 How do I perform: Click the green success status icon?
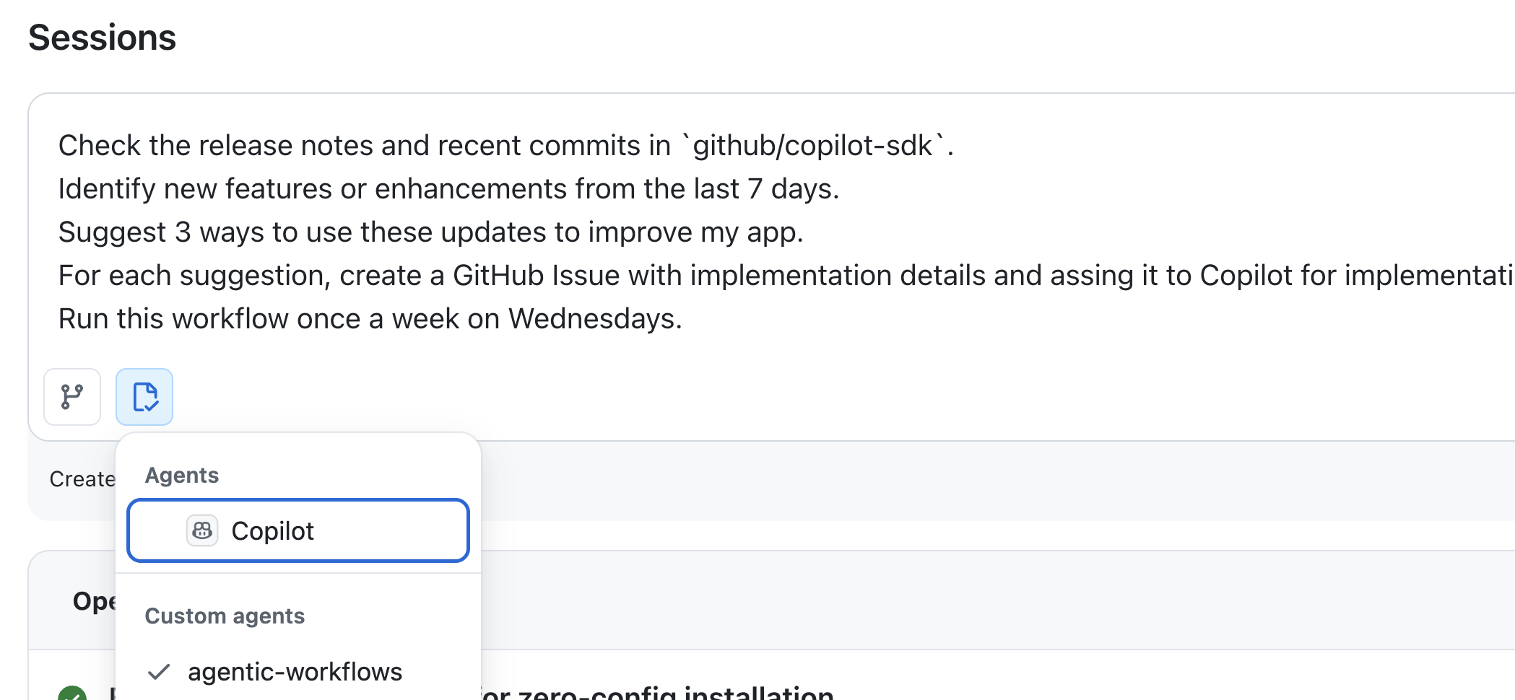72,693
